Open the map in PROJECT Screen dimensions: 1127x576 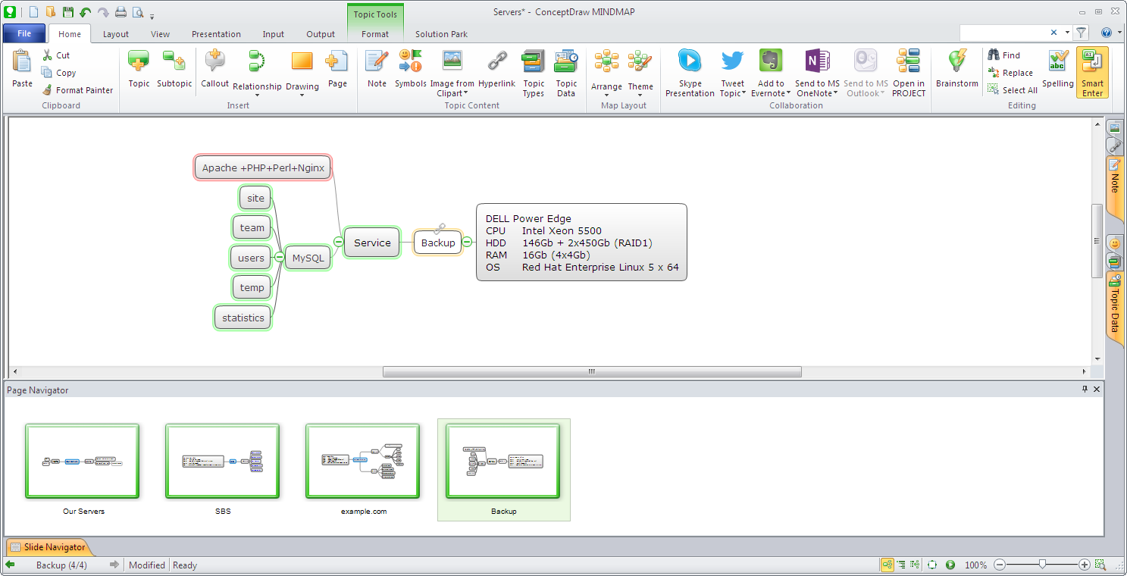click(909, 74)
